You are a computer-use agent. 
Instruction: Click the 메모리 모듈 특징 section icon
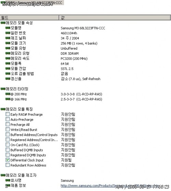(3, 109)
